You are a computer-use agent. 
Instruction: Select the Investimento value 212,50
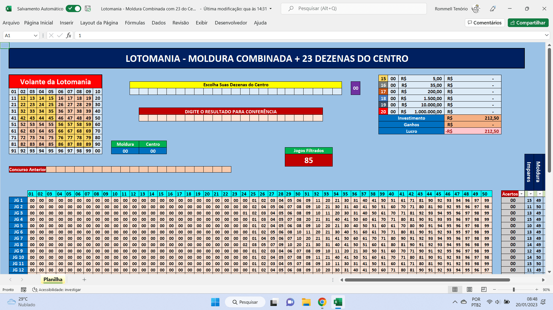click(473, 118)
